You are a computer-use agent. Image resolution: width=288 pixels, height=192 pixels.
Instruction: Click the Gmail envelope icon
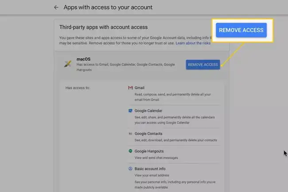coord(130,88)
